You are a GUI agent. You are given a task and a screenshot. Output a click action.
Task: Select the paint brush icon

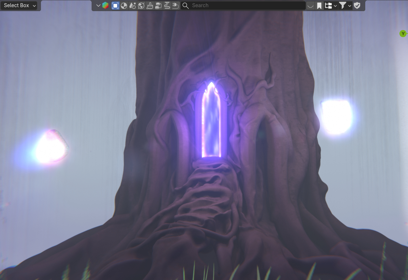[150, 5]
